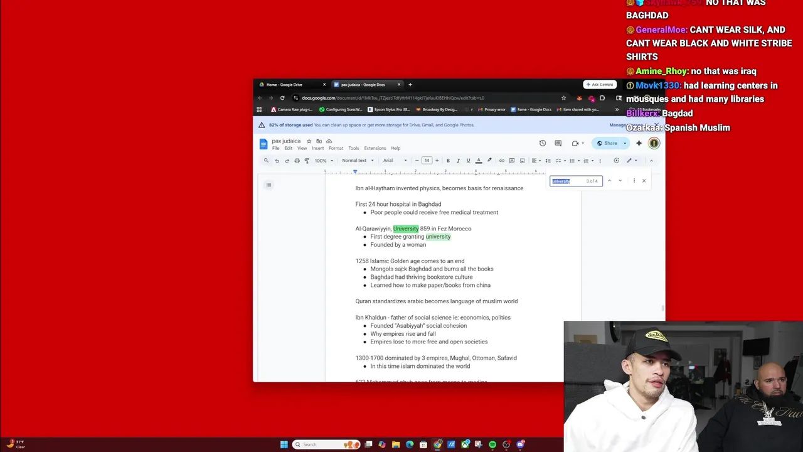Viewport: 803px width, 452px height.
Task: Click the insert image icon
Action: (x=522, y=161)
